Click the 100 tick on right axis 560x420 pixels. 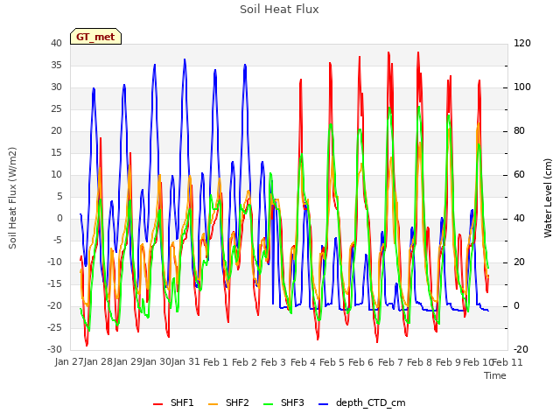click(522, 87)
